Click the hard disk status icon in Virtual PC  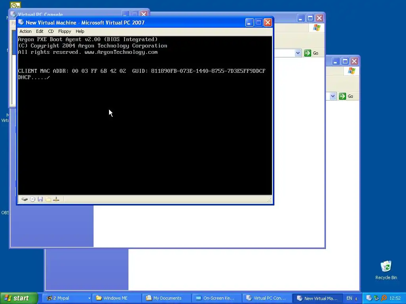coord(25,199)
